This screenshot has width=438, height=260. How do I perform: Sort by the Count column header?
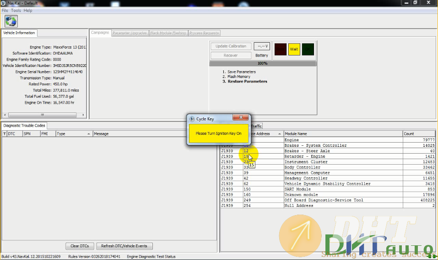point(419,134)
